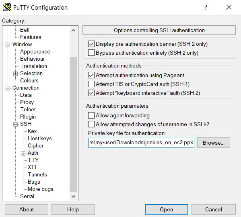The image size is (241, 217).
Task: Click the About button
Action: (x=27, y=209)
